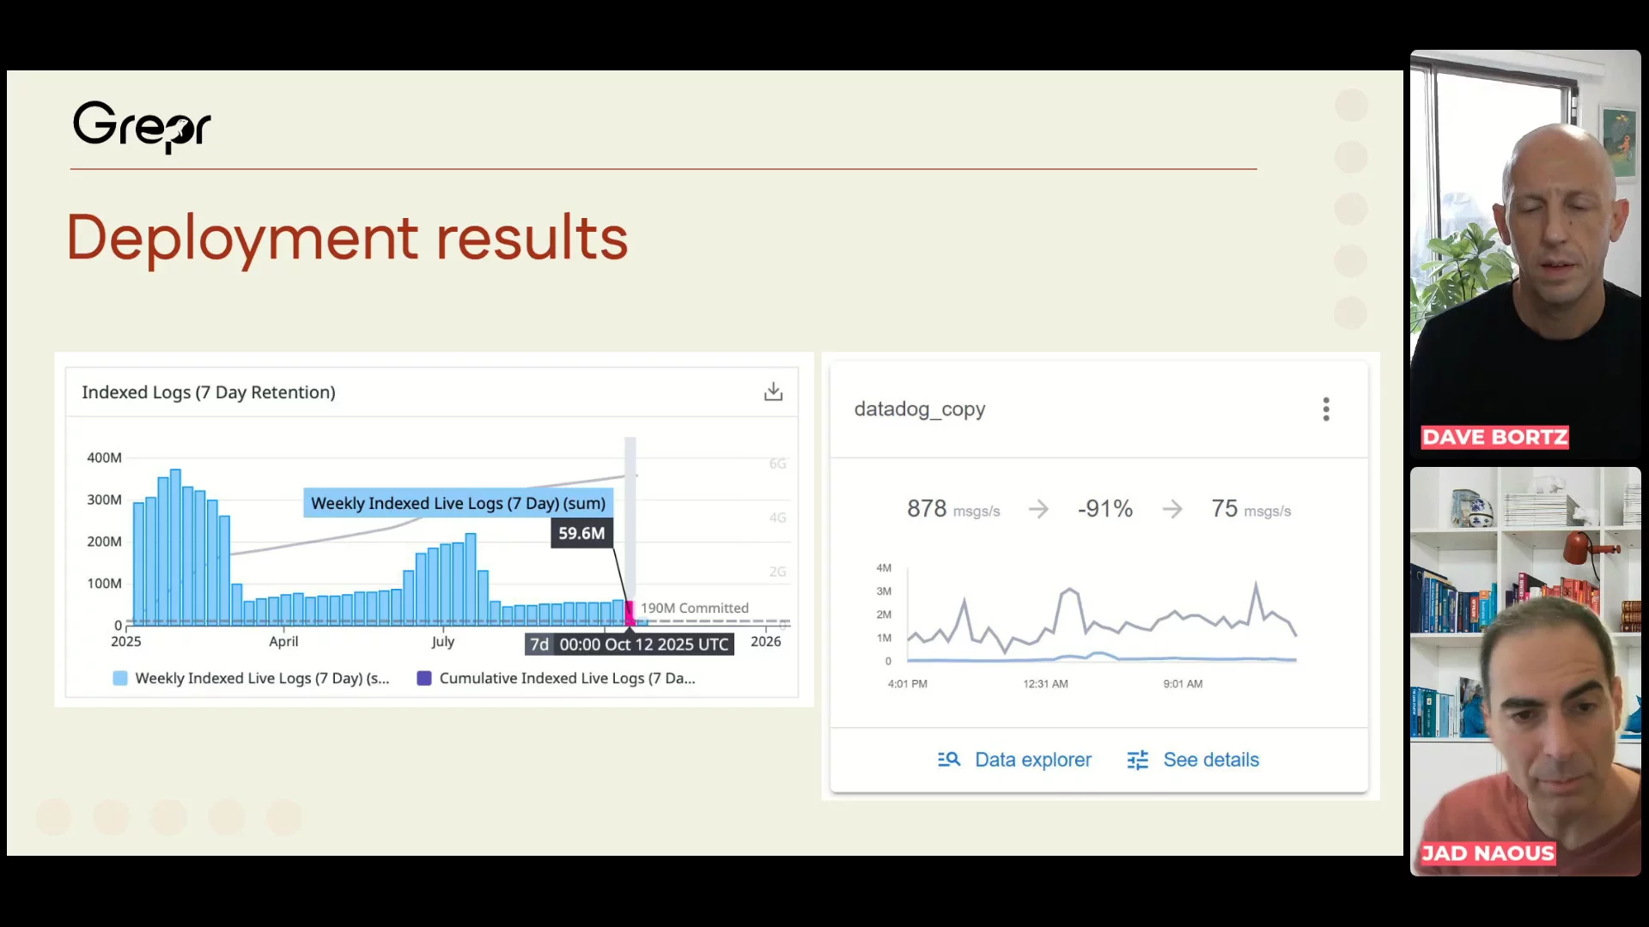Click the right arrow after 878 msgs/s
The height and width of the screenshot is (927, 1649).
(1038, 510)
